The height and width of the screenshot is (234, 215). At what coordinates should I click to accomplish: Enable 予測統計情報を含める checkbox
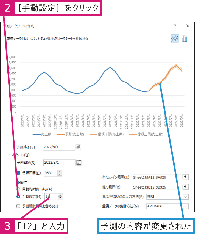pos(18,206)
